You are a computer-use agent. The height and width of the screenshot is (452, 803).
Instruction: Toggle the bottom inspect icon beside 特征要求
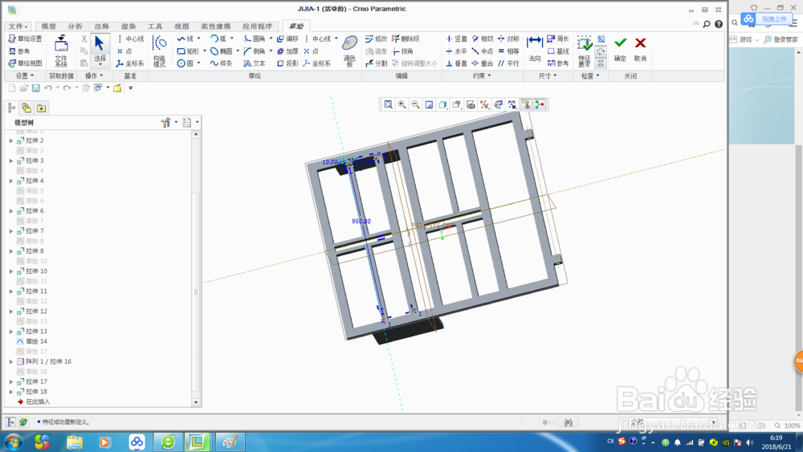(601, 63)
